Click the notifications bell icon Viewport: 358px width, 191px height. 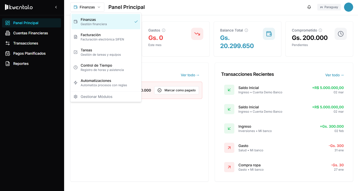(309, 7)
